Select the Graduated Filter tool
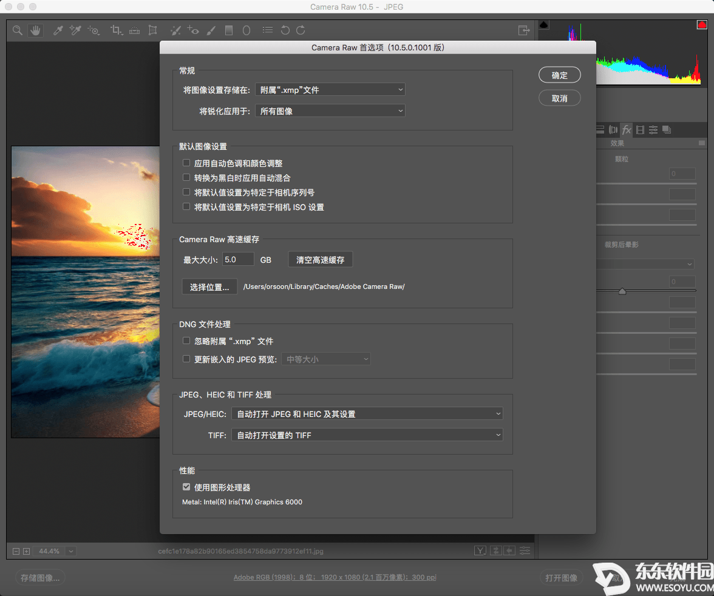 coord(228,30)
